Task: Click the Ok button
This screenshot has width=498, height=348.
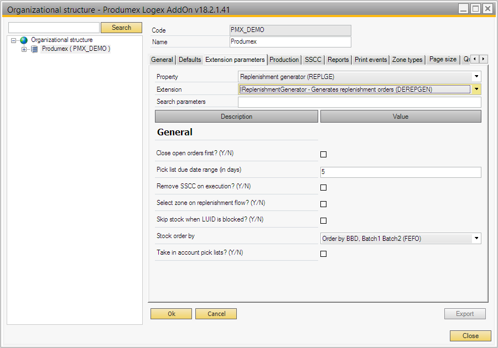Action: 172,314
